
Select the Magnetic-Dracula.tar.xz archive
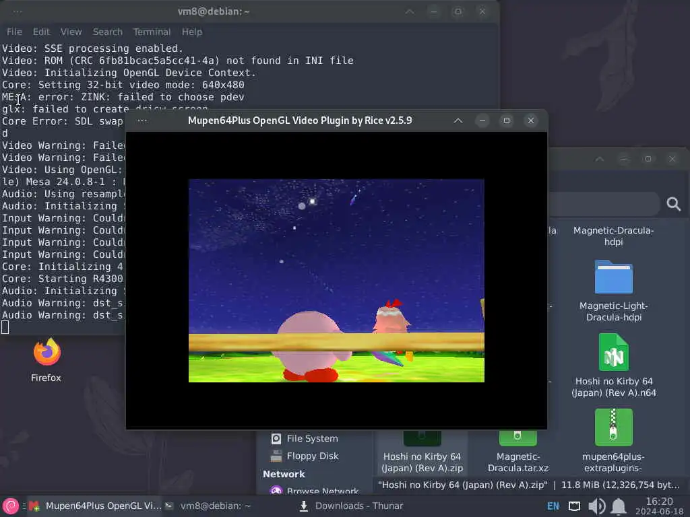tap(518, 452)
